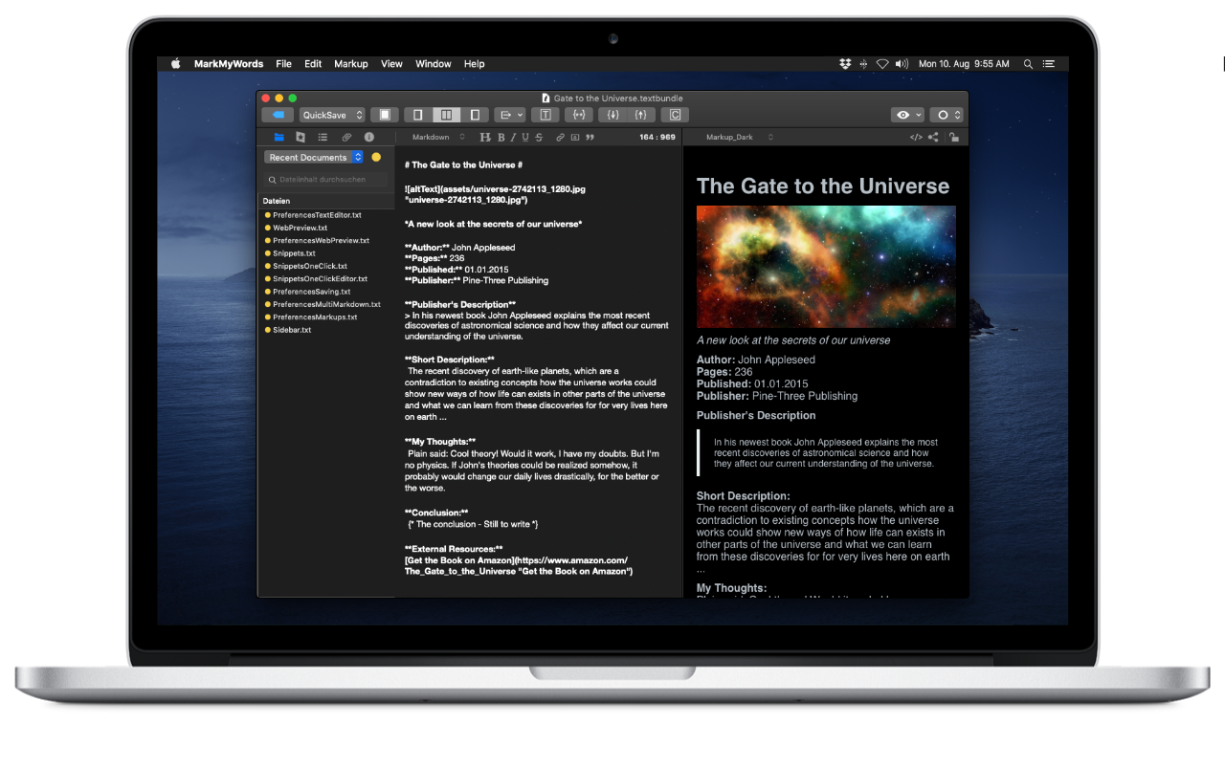Viewport: 1225px width, 765px height.
Task: Open the Help menu
Action: click(475, 64)
